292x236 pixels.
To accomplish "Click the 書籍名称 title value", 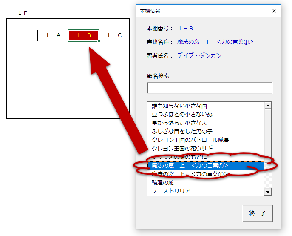I will (215, 42).
